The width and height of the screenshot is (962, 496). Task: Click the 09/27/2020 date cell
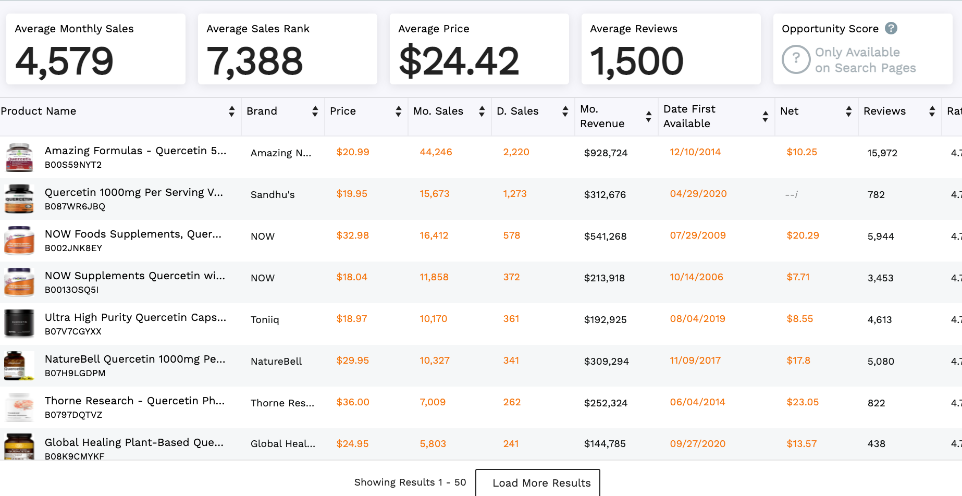697,443
